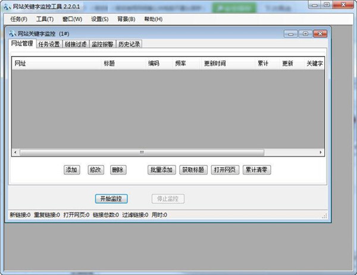Switch to the 历史记录 tab
Viewport: 357px width, 275px height.
pyautogui.click(x=129, y=44)
